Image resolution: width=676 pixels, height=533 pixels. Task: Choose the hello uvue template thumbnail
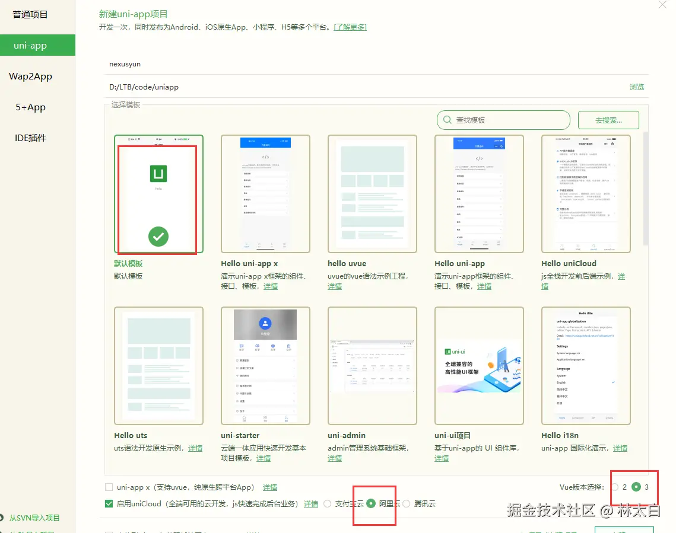[372, 194]
